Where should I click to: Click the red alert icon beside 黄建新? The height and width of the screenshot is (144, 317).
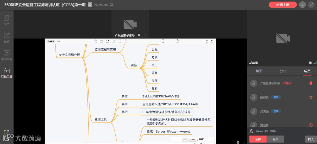pyautogui.click(x=311, y=125)
